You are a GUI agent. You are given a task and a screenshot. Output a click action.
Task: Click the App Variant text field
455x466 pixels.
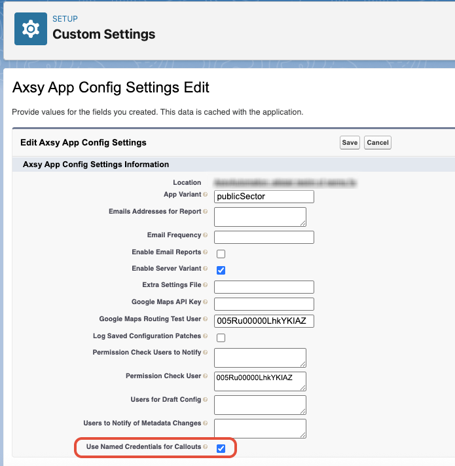(264, 197)
